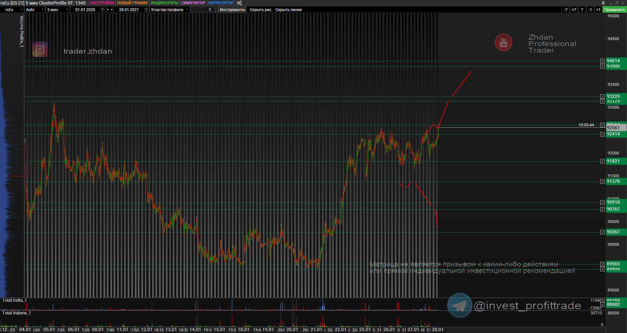Expand the Кластер профиль chart type dropdown
Viewport: 627px width, 333px height.
(x=187, y=10)
